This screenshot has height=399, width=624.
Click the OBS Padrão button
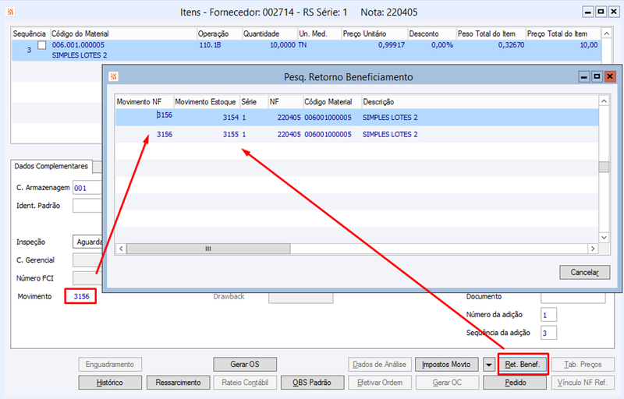pos(312,383)
